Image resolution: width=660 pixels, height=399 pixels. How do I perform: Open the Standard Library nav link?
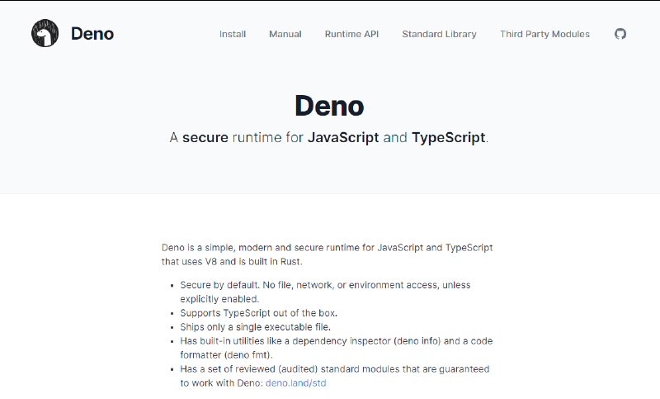[x=439, y=34]
